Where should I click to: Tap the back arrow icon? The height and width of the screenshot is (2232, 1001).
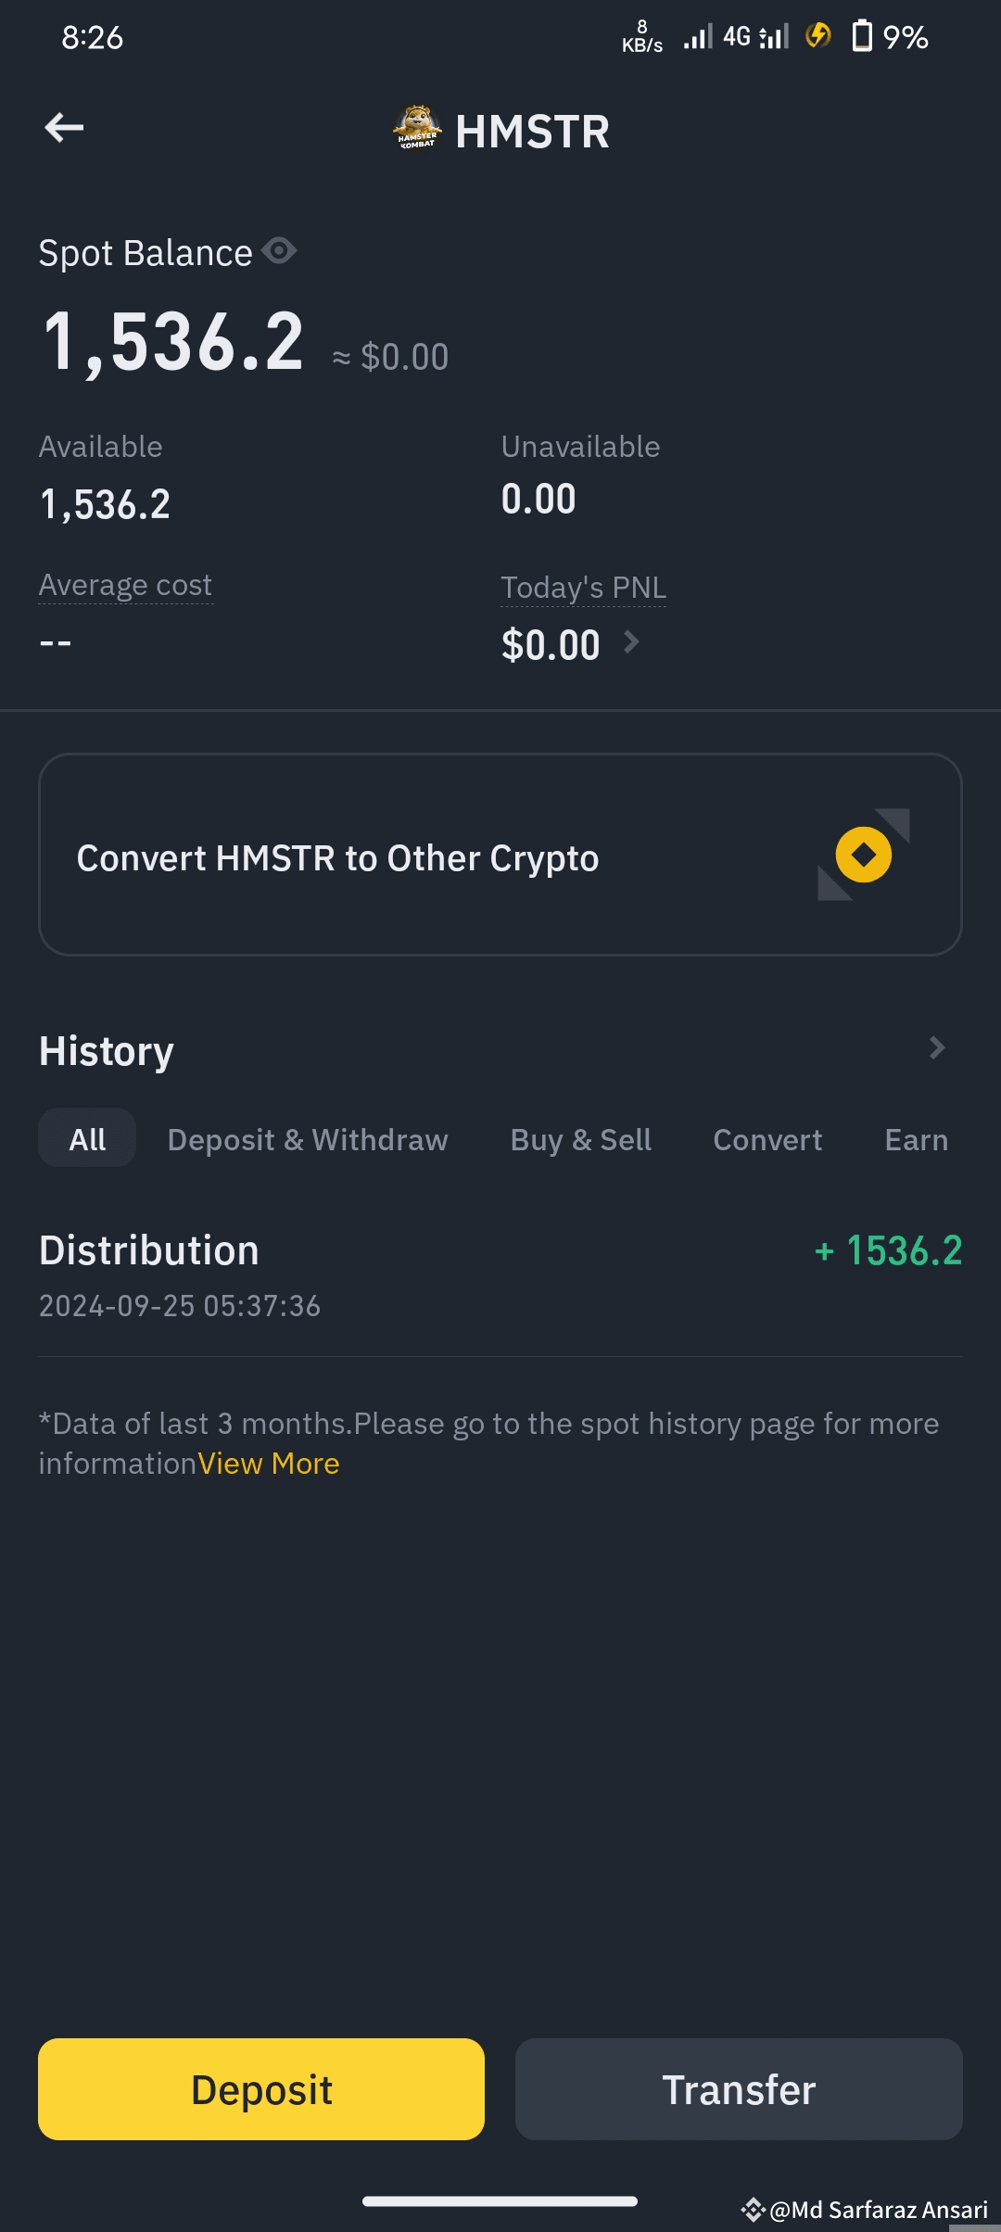click(x=64, y=128)
